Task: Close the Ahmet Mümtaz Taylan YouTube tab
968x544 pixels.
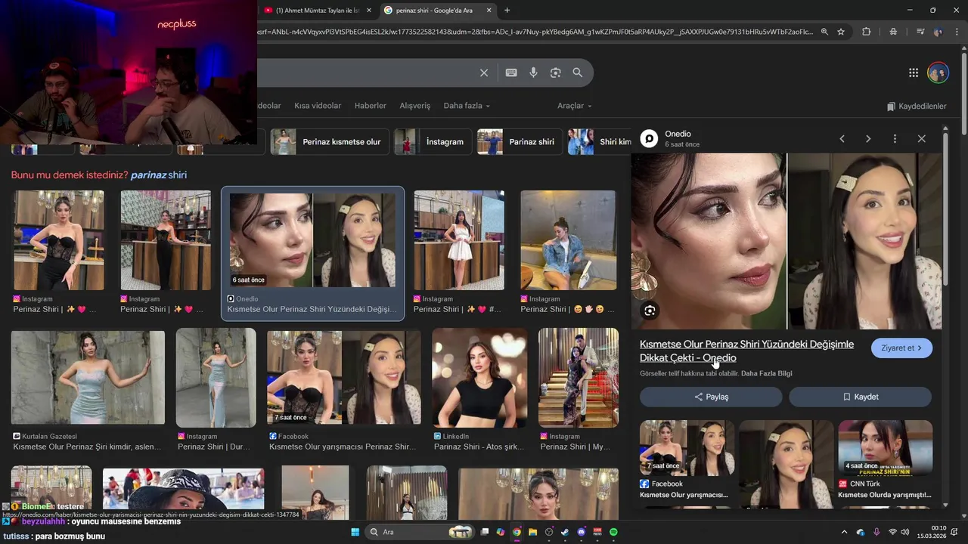Action: (x=369, y=11)
